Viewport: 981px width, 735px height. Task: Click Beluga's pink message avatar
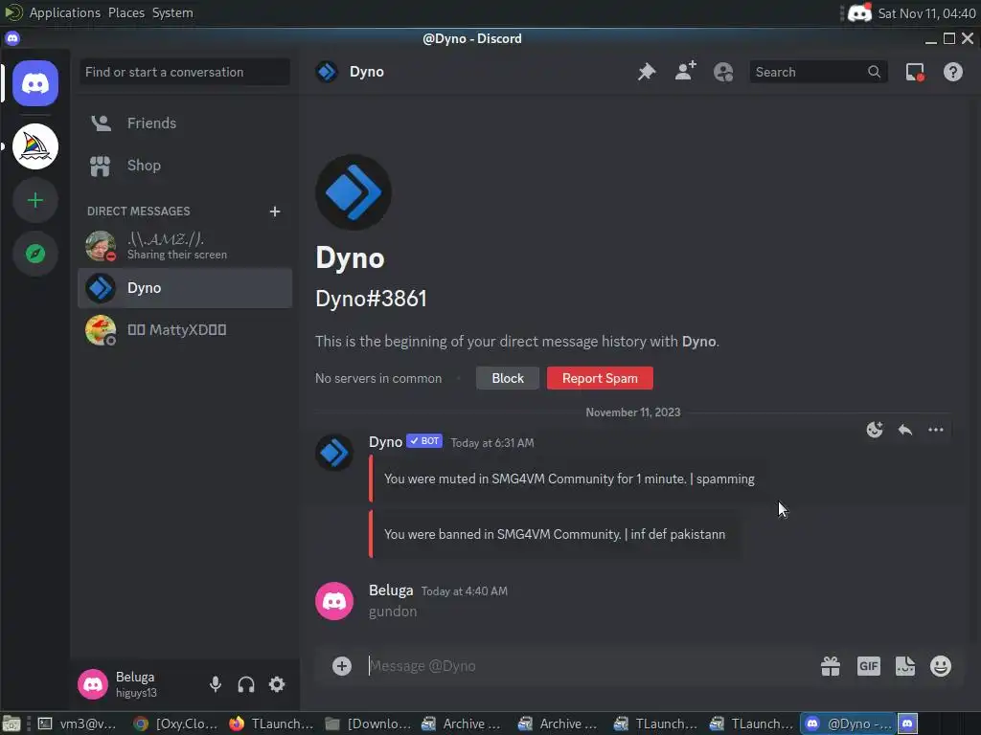tap(334, 601)
